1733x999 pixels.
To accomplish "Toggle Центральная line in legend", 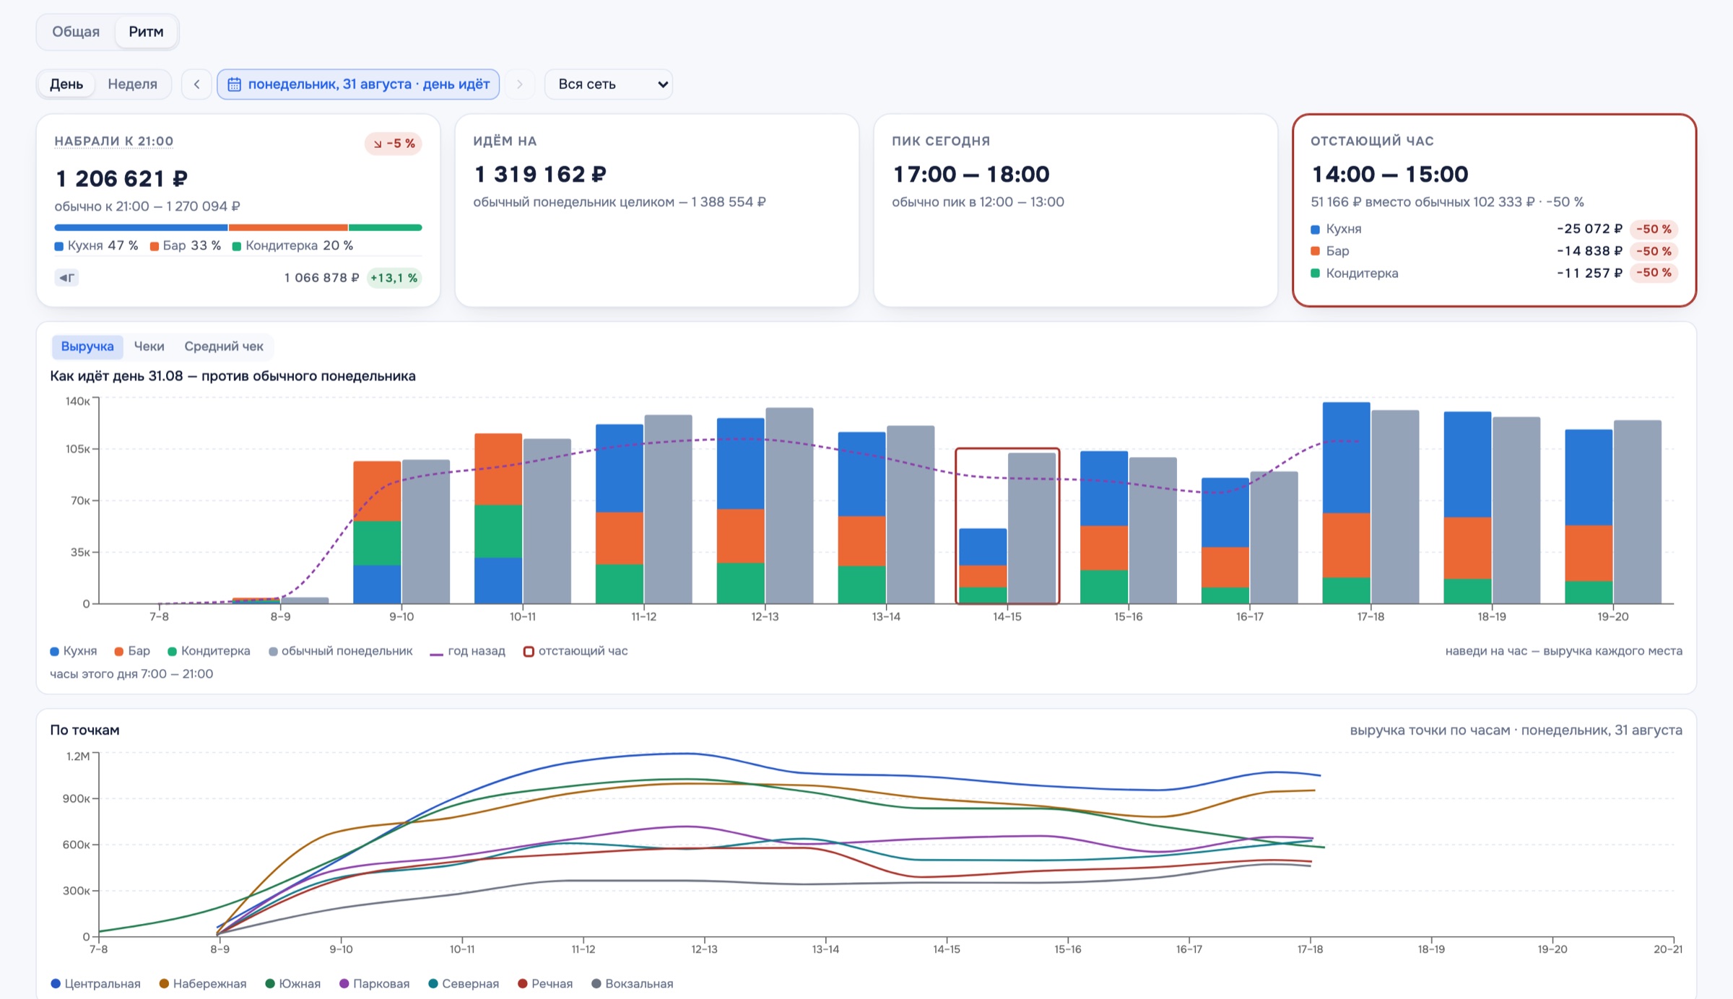I will click(x=95, y=984).
